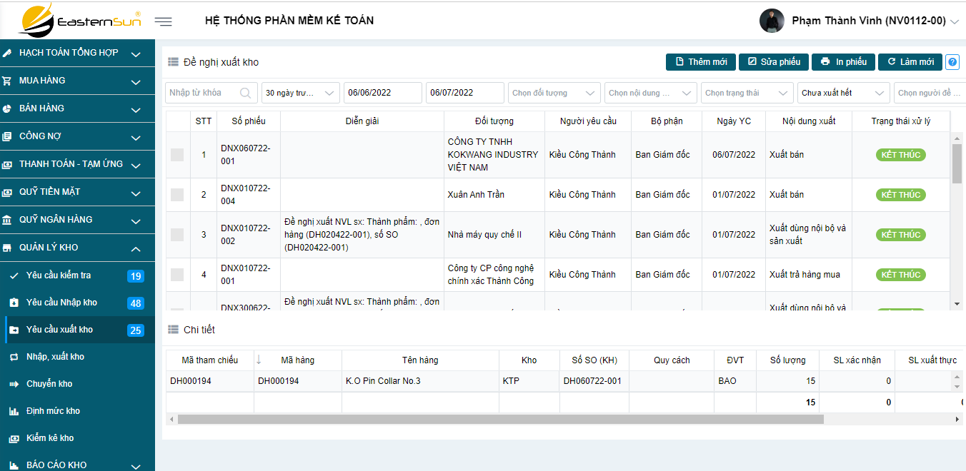This screenshot has height=471, width=966.
Task: Click sort arrow icon on Mã hàng column
Action: pos(259,360)
